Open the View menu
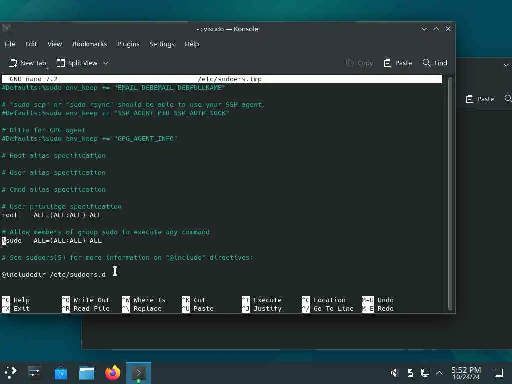Viewport: 512px width, 384px height. coord(55,44)
